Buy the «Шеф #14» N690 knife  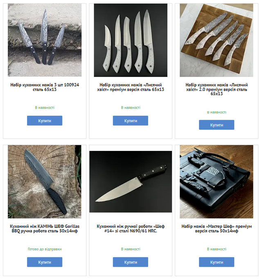point(130,262)
